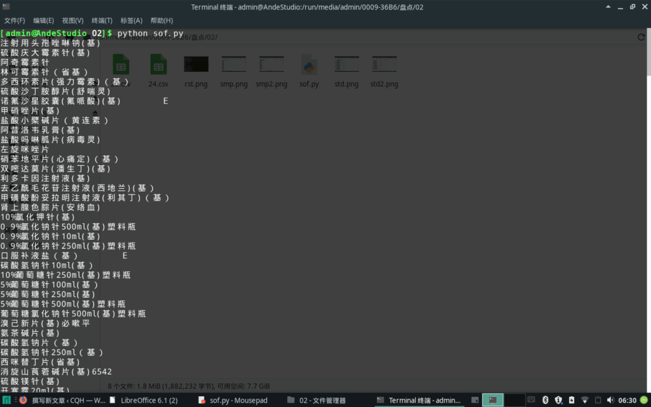Click the battery power tray icon
This screenshot has width=651, height=407.
coord(571,400)
